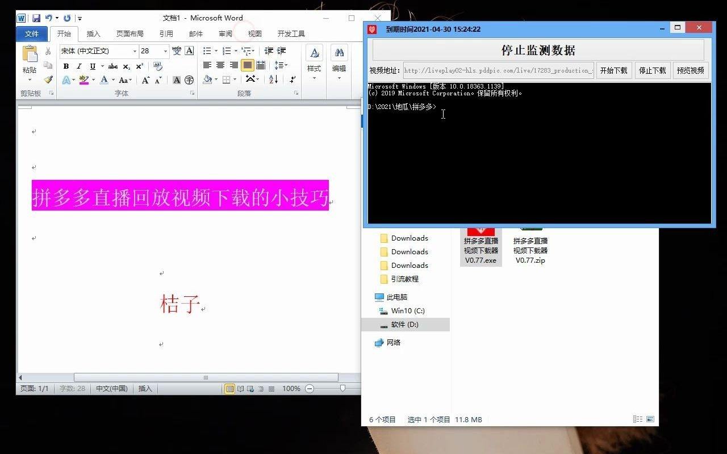Switch to the 插入 ribbon tab
The width and height of the screenshot is (727, 454).
pos(94,34)
